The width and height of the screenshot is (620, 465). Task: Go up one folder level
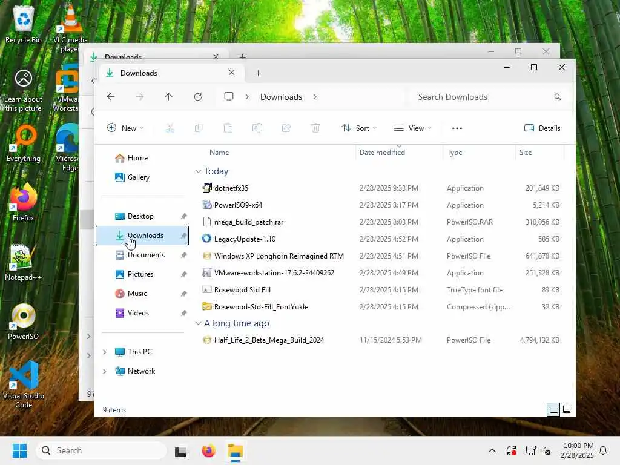(x=169, y=97)
